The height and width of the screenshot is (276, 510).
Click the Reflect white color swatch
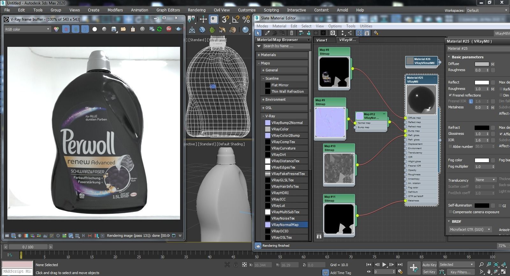pyautogui.click(x=482, y=83)
